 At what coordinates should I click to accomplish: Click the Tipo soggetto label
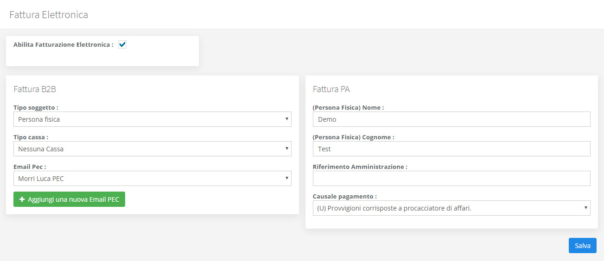36,107
